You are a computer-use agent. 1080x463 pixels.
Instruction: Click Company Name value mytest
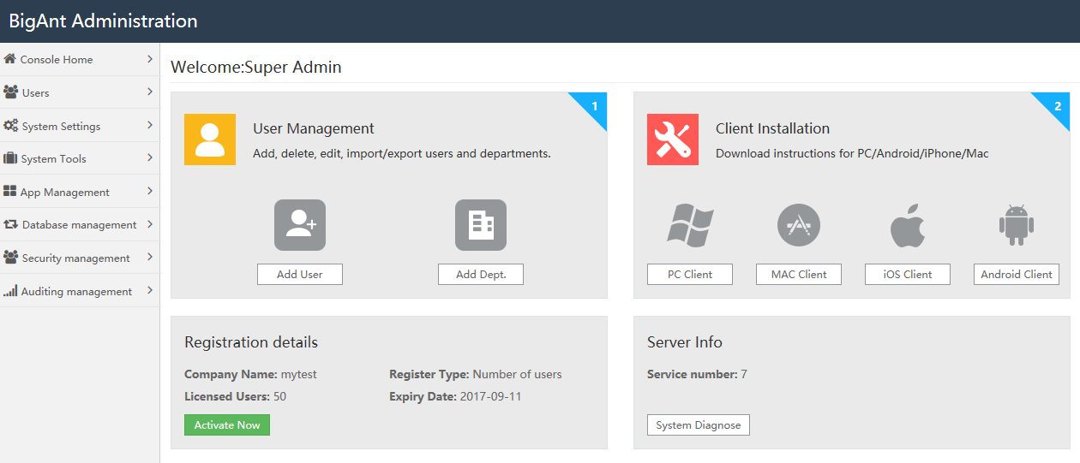(298, 374)
